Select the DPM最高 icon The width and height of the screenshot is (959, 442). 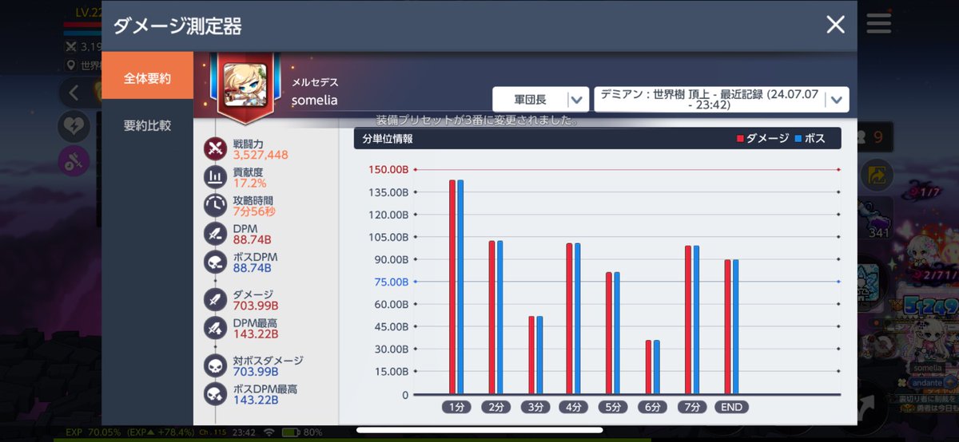tap(216, 329)
